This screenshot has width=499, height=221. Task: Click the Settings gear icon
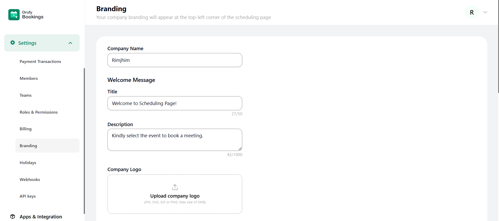click(12, 43)
